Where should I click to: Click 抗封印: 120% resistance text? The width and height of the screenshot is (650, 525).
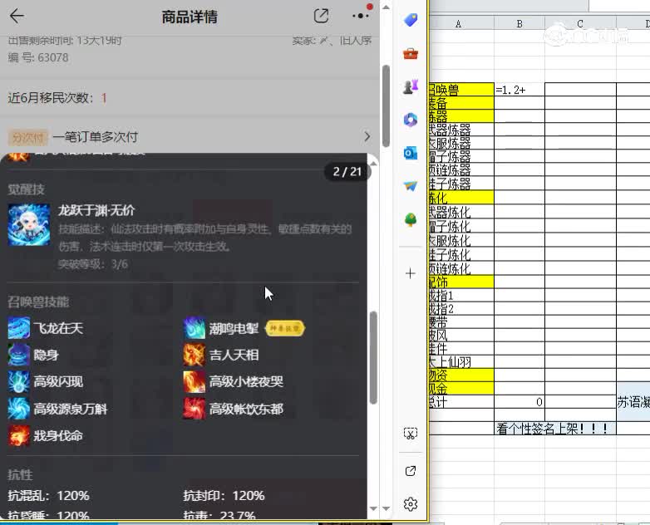(224, 496)
